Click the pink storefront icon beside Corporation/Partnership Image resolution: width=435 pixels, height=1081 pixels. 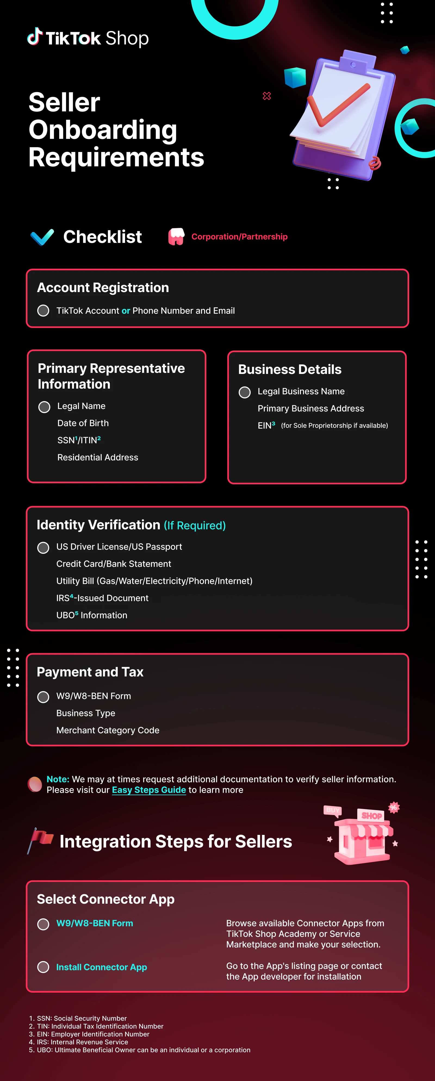coord(176,237)
